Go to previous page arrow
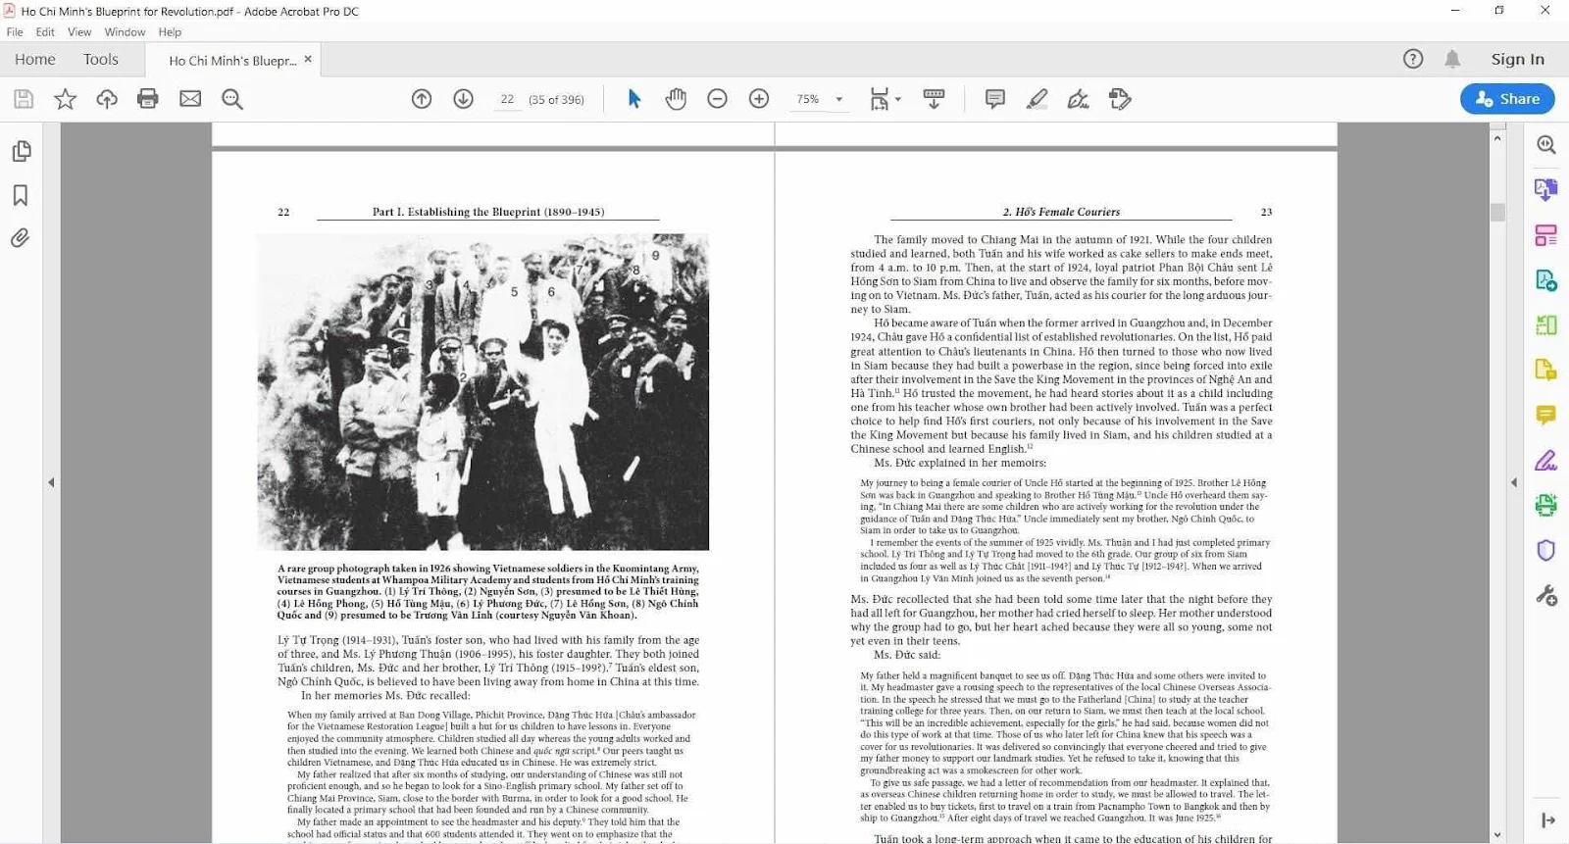The height and width of the screenshot is (844, 1569). [x=422, y=99]
